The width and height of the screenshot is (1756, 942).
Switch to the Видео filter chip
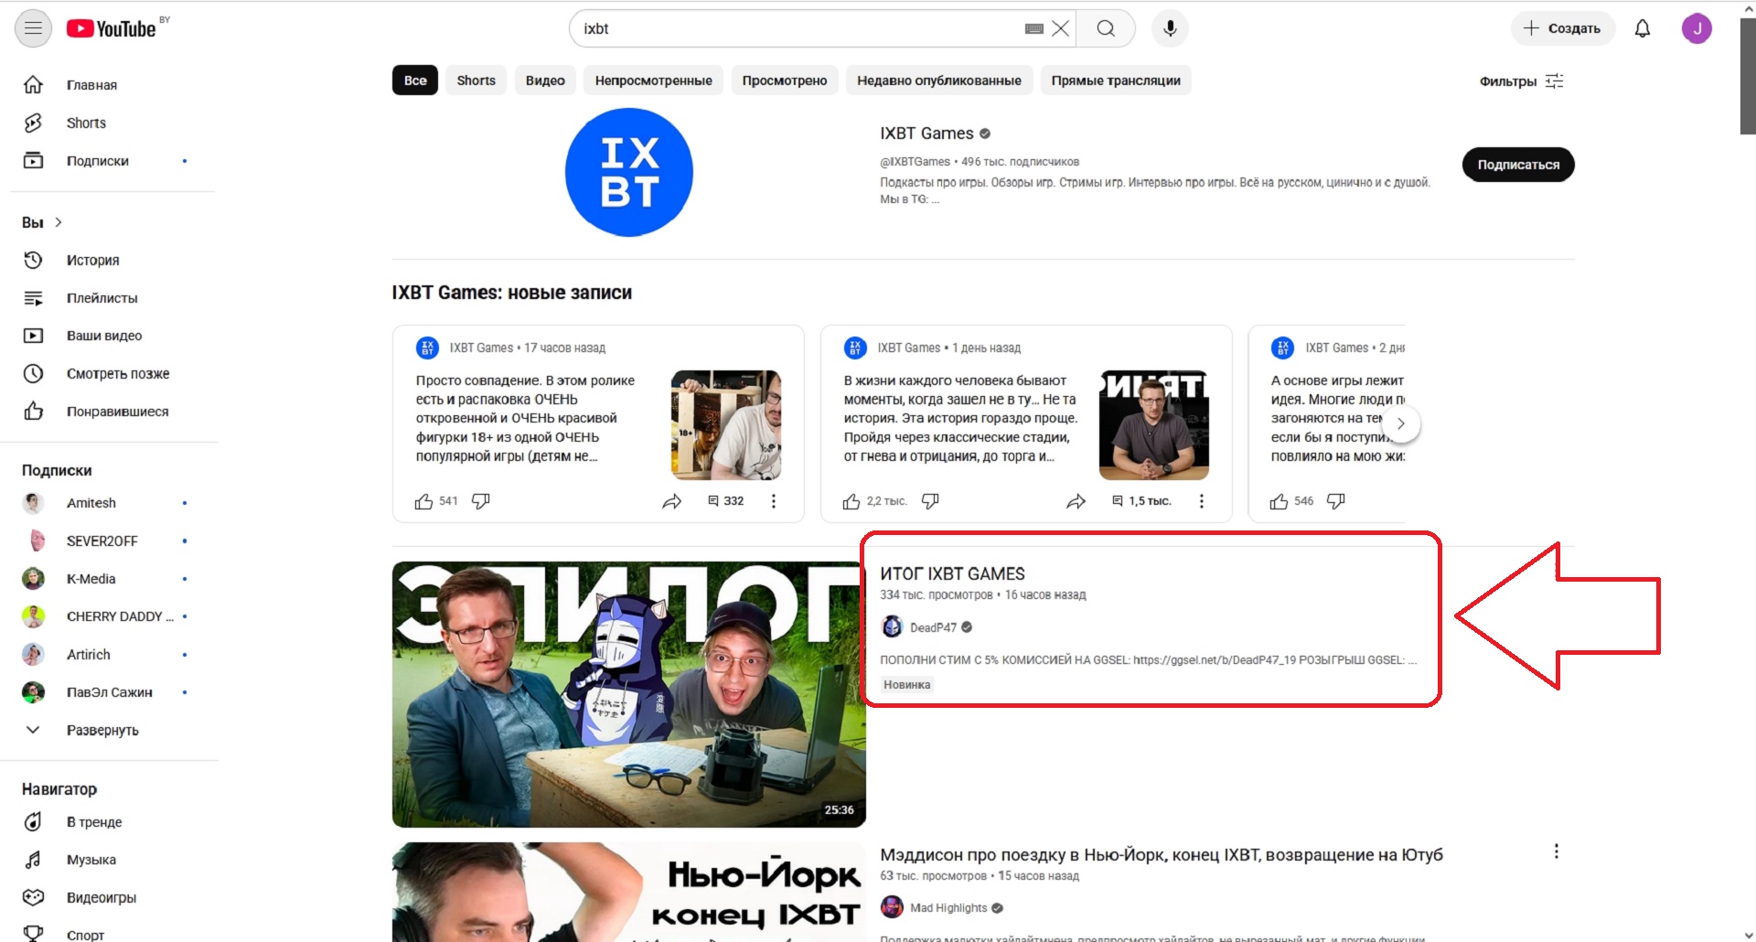[545, 80]
